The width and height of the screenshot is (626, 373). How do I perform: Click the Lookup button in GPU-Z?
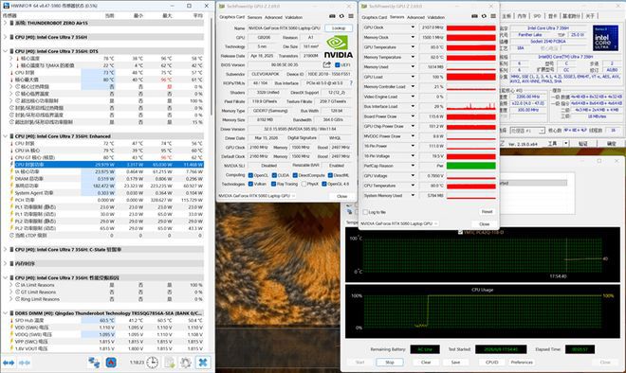pos(339,28)
